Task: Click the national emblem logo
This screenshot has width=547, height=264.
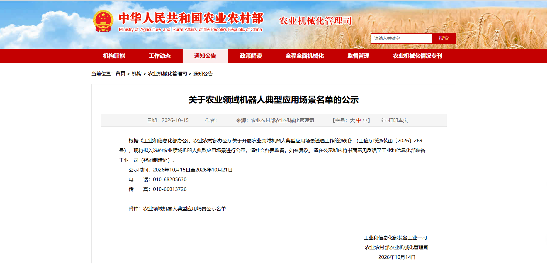Action: click(103, 21)
